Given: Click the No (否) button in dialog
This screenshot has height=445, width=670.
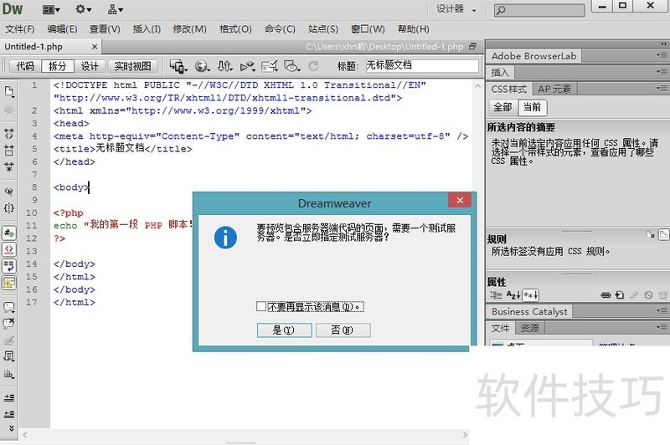Looking at the screenshot, I should coord(343,330).
